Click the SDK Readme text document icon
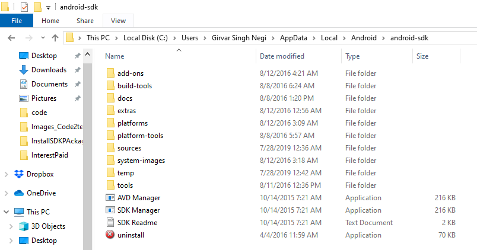This screenshot has height=250, width=477. coord(110,223)
